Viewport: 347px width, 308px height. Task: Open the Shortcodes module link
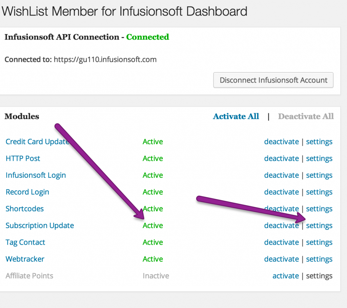pos(24,209)
